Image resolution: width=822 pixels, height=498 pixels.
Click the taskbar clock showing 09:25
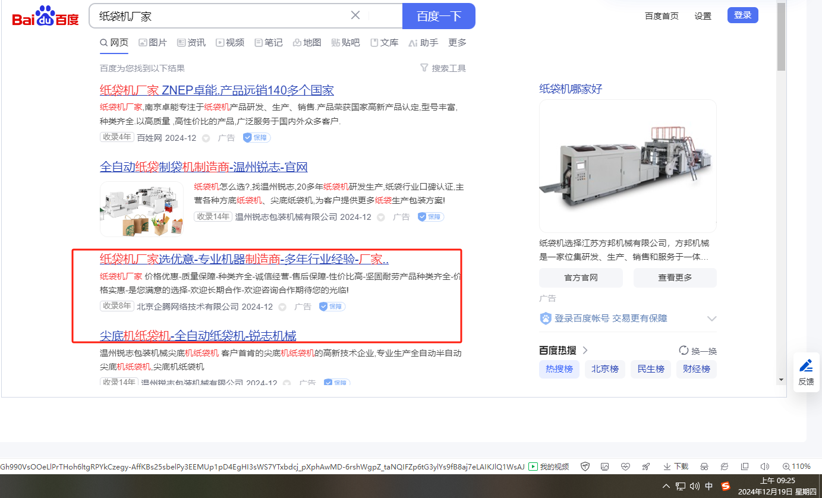(x=777, y=486)
